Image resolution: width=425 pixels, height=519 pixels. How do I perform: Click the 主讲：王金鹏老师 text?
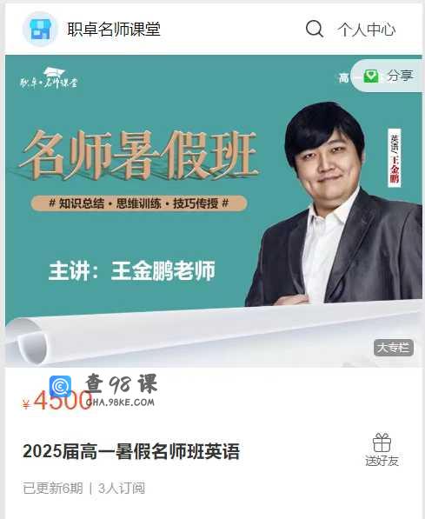[132, 270]
